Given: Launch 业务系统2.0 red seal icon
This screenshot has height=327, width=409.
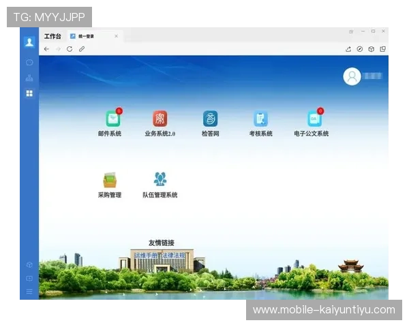Looking at the screenshot, I should pos(160,119).
